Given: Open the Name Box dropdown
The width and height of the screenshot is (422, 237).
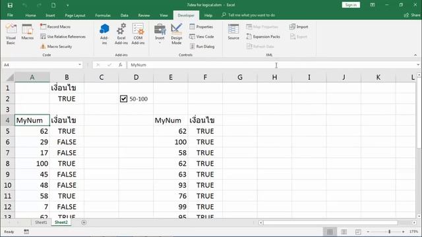Looking at the screenshot, I should 80,65.
